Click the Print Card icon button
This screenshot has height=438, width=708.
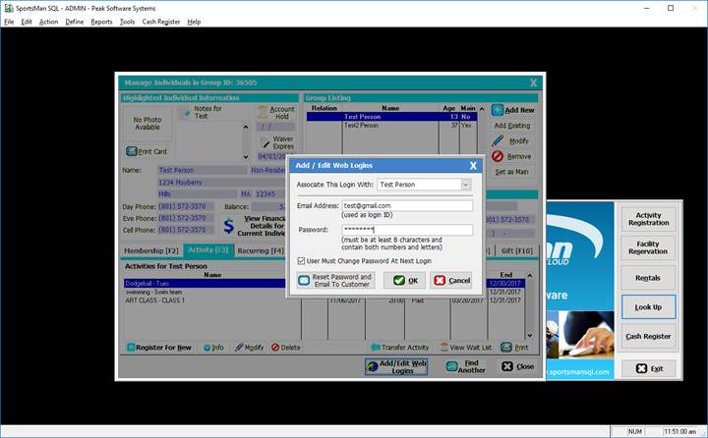[131, 151]
